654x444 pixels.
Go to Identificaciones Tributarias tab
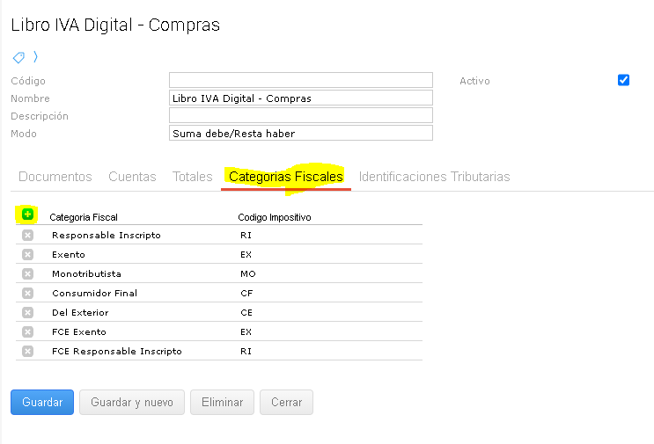434,177
